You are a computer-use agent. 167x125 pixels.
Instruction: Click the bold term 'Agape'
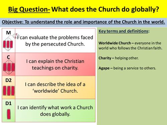[104, 68]
